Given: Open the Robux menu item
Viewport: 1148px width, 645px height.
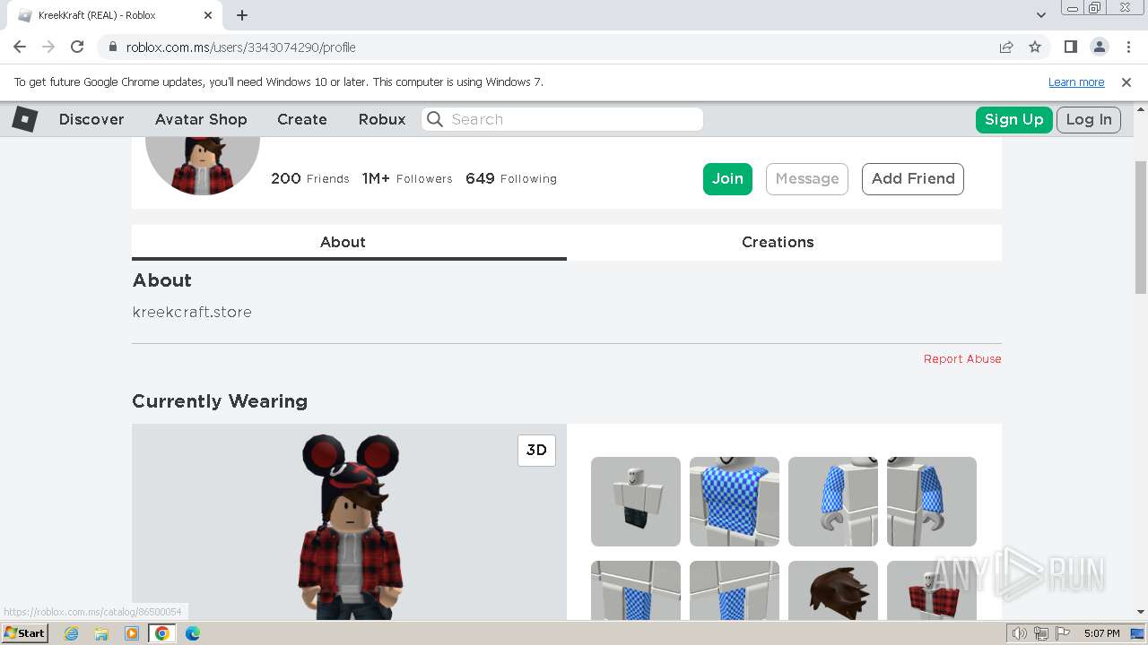Looking at the screenshot, I should coord(382,119).
